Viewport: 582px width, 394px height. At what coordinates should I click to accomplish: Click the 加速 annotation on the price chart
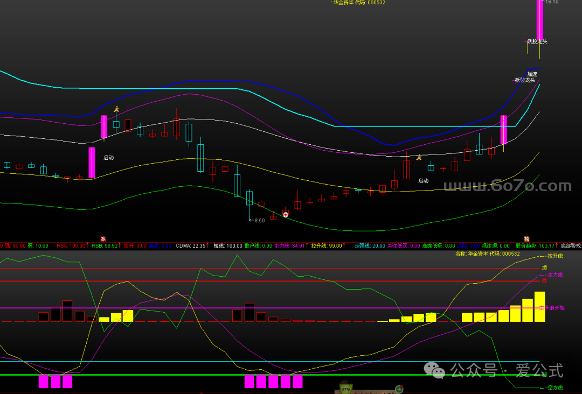point(532,74)
